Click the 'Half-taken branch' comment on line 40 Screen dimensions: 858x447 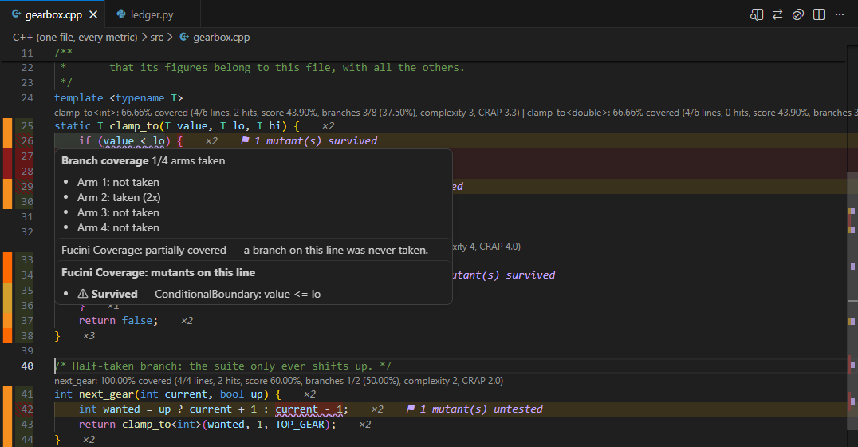222,366
